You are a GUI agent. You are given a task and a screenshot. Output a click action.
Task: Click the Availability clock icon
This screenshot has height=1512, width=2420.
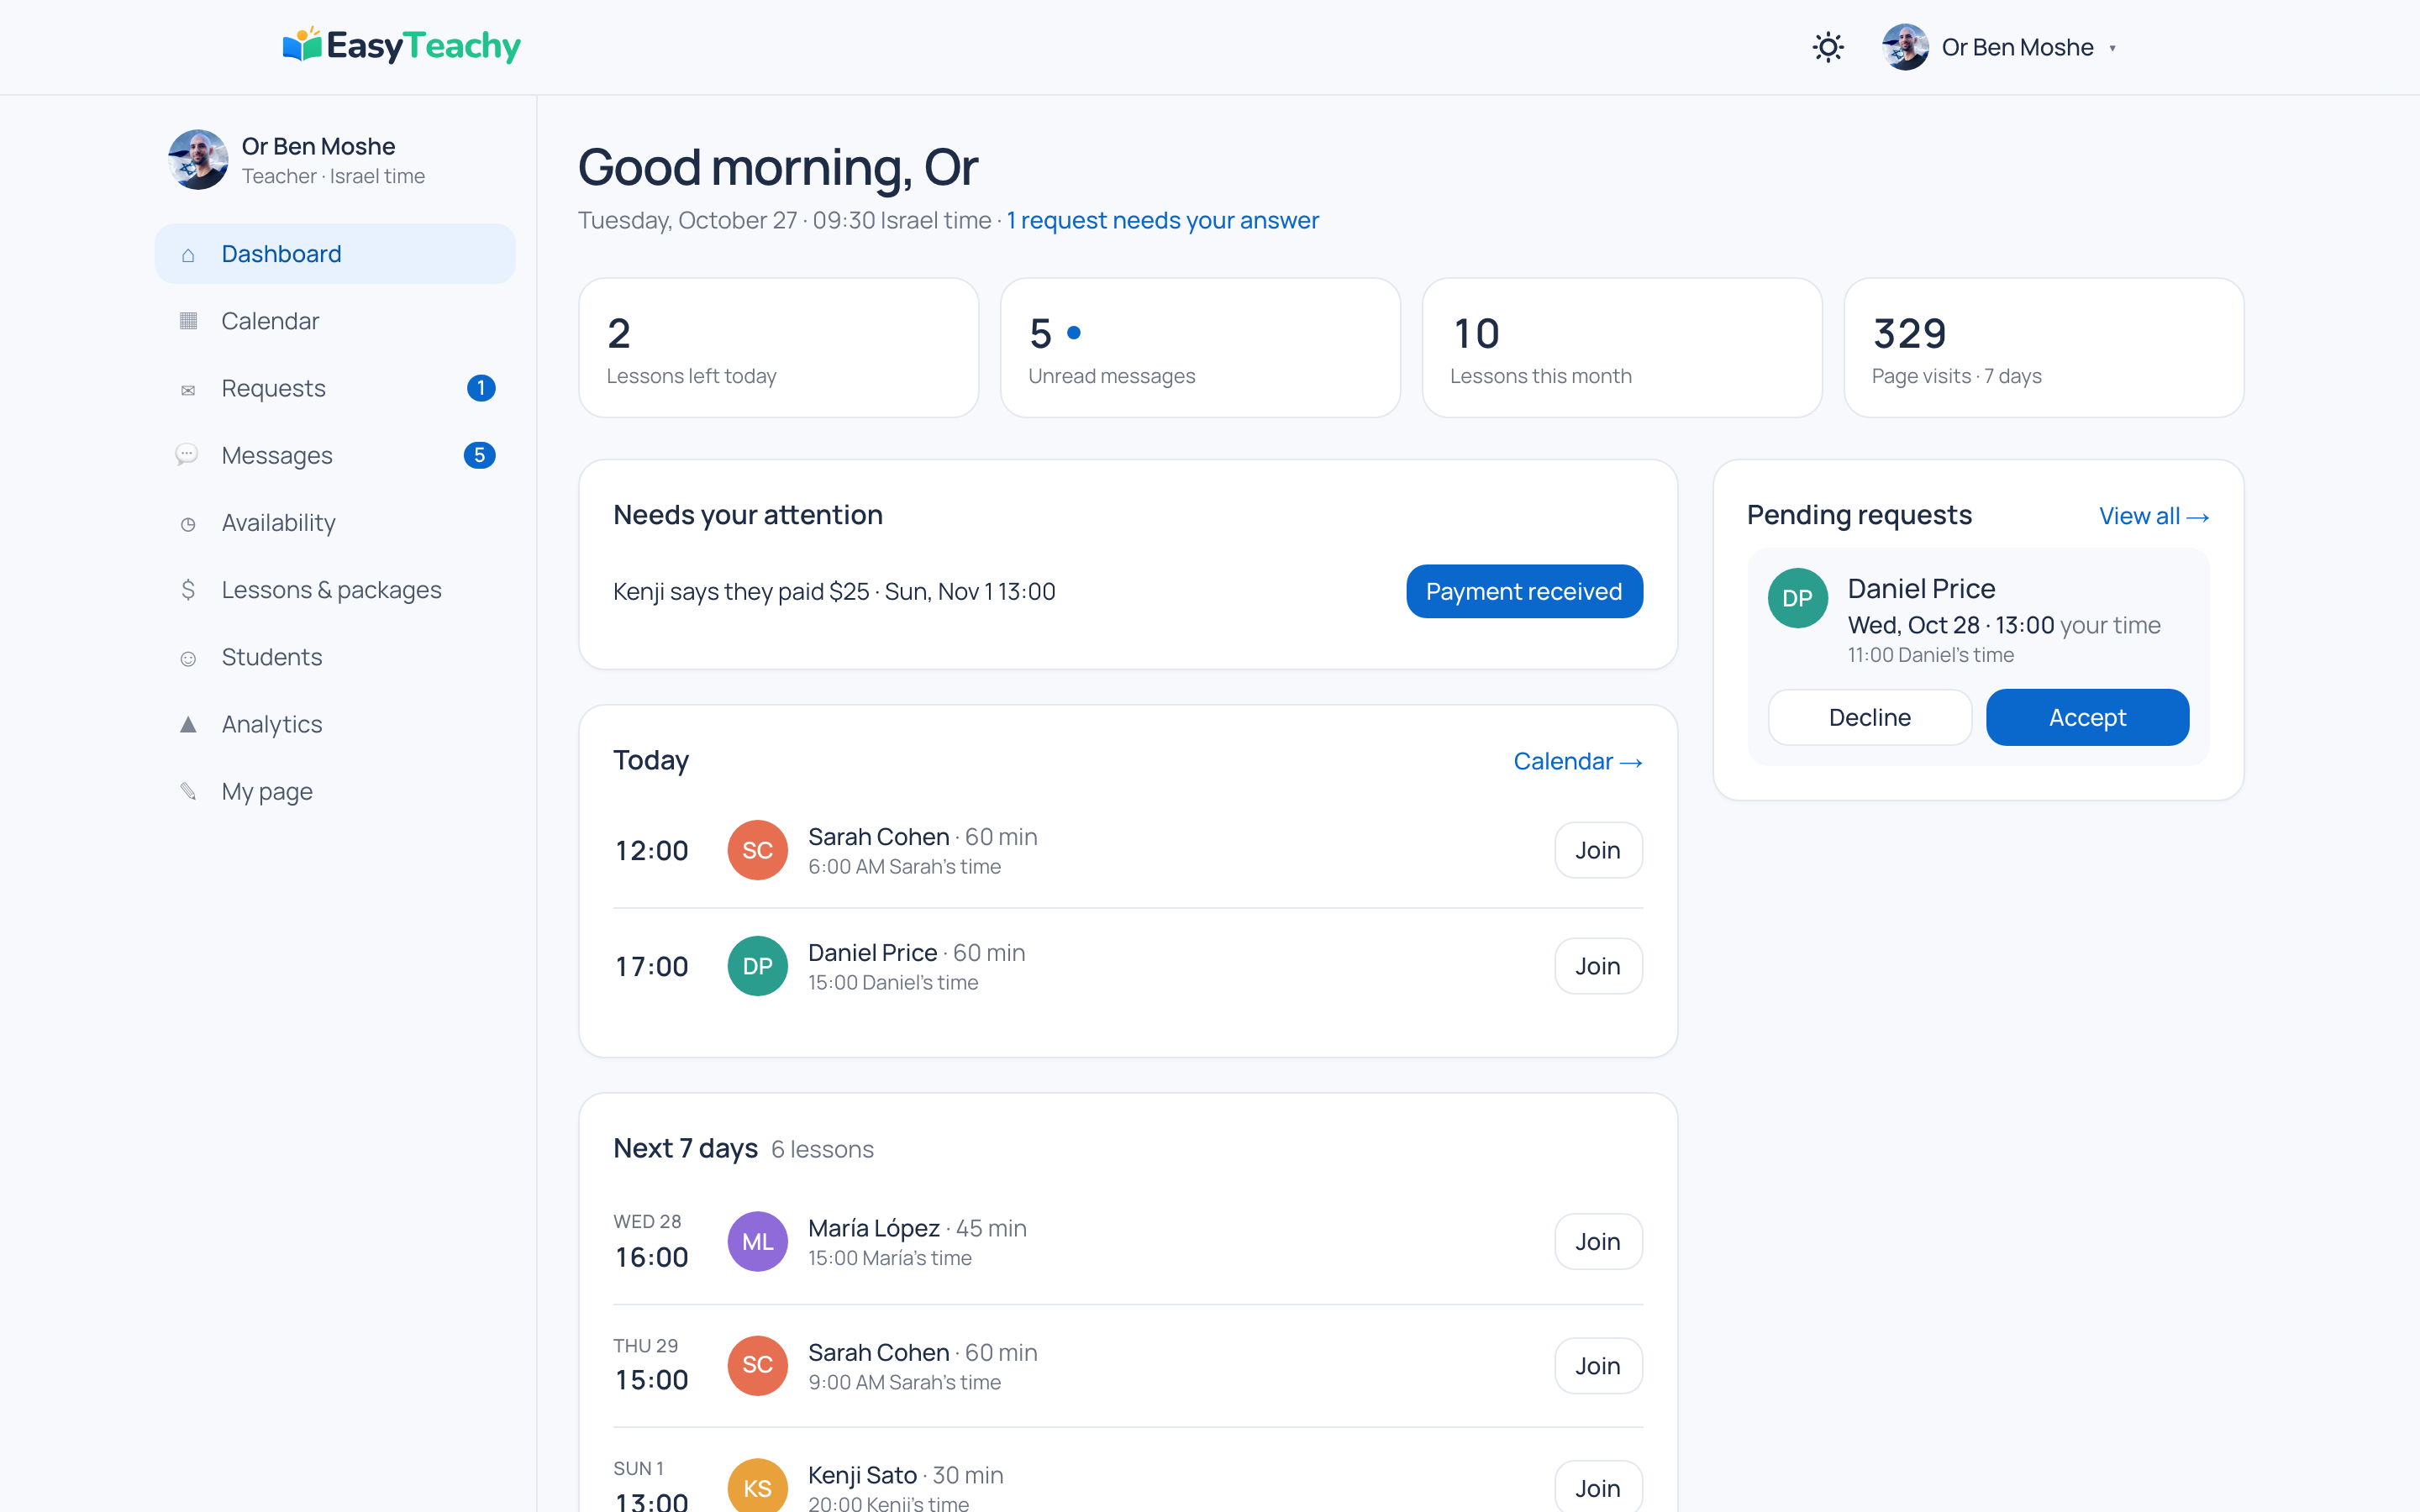point(188,523)
